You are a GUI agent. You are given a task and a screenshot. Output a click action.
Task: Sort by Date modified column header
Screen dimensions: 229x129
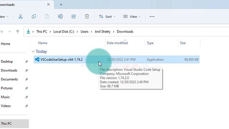coord(117,43)
